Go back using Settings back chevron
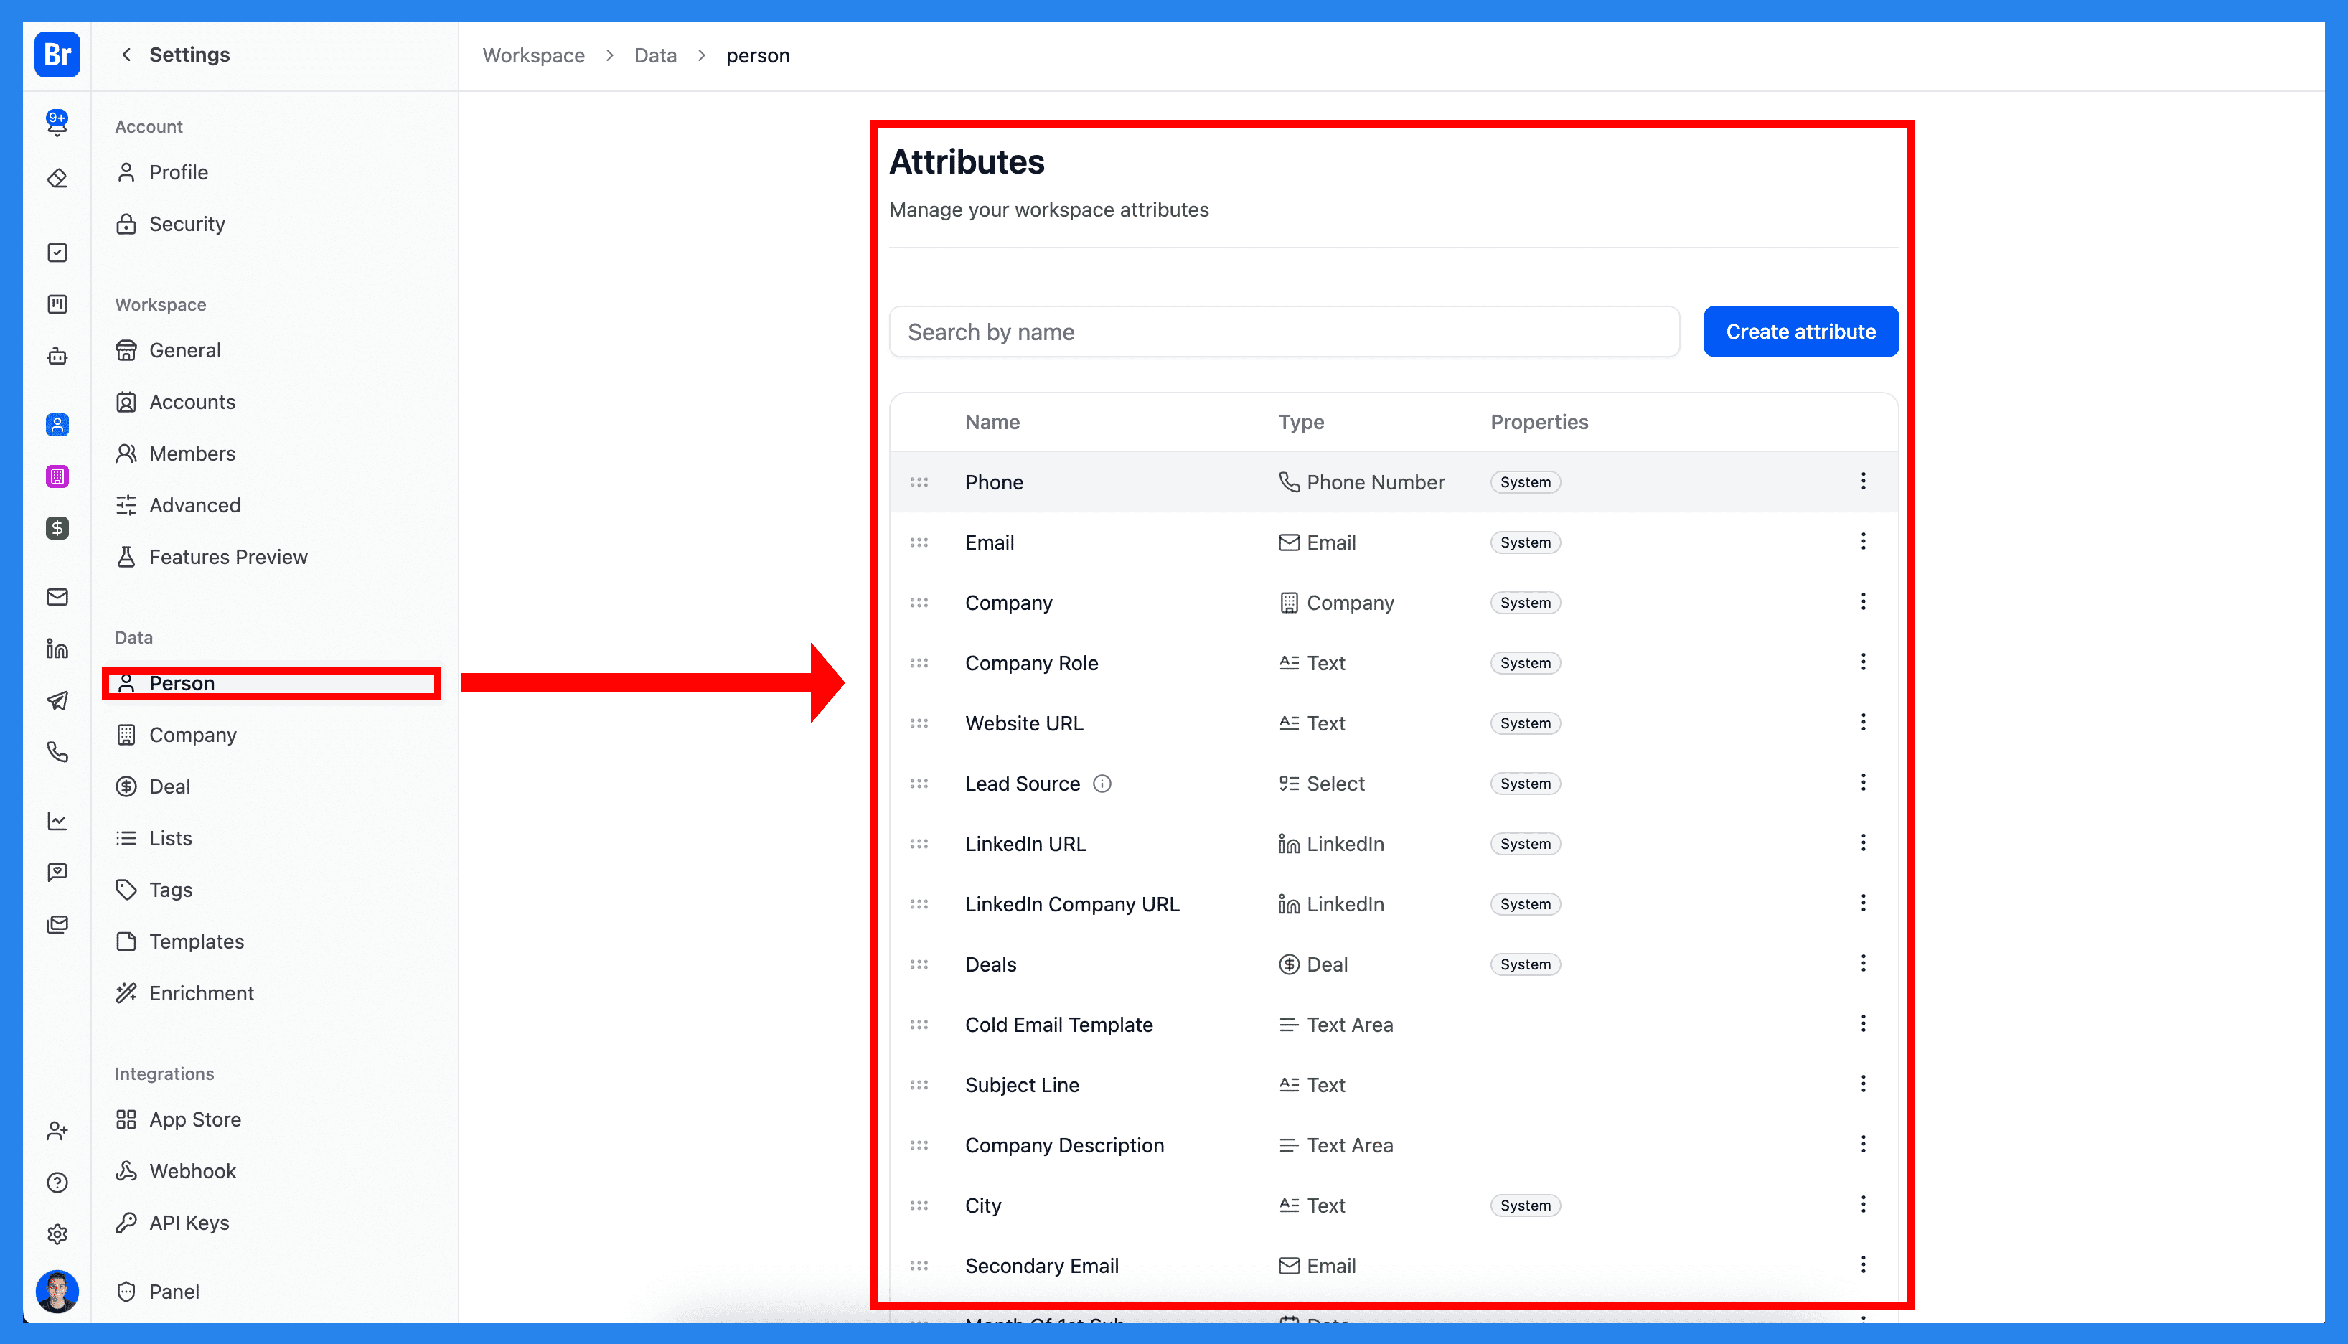Image resolution: width=2348 pixels, height=1344 pixels. tap(126, 55)
